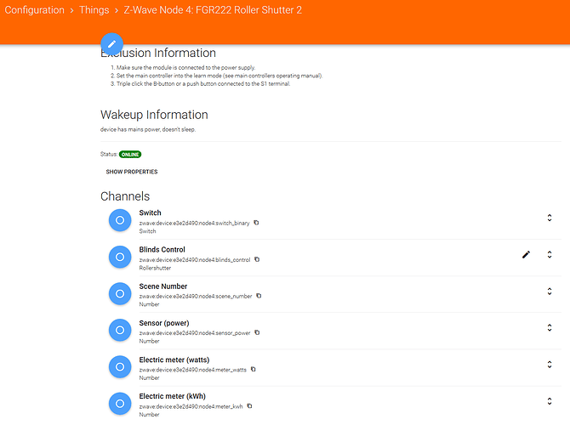Go to Configuration in the breadcrumb
570x425 pixels.
pos(35,10)
